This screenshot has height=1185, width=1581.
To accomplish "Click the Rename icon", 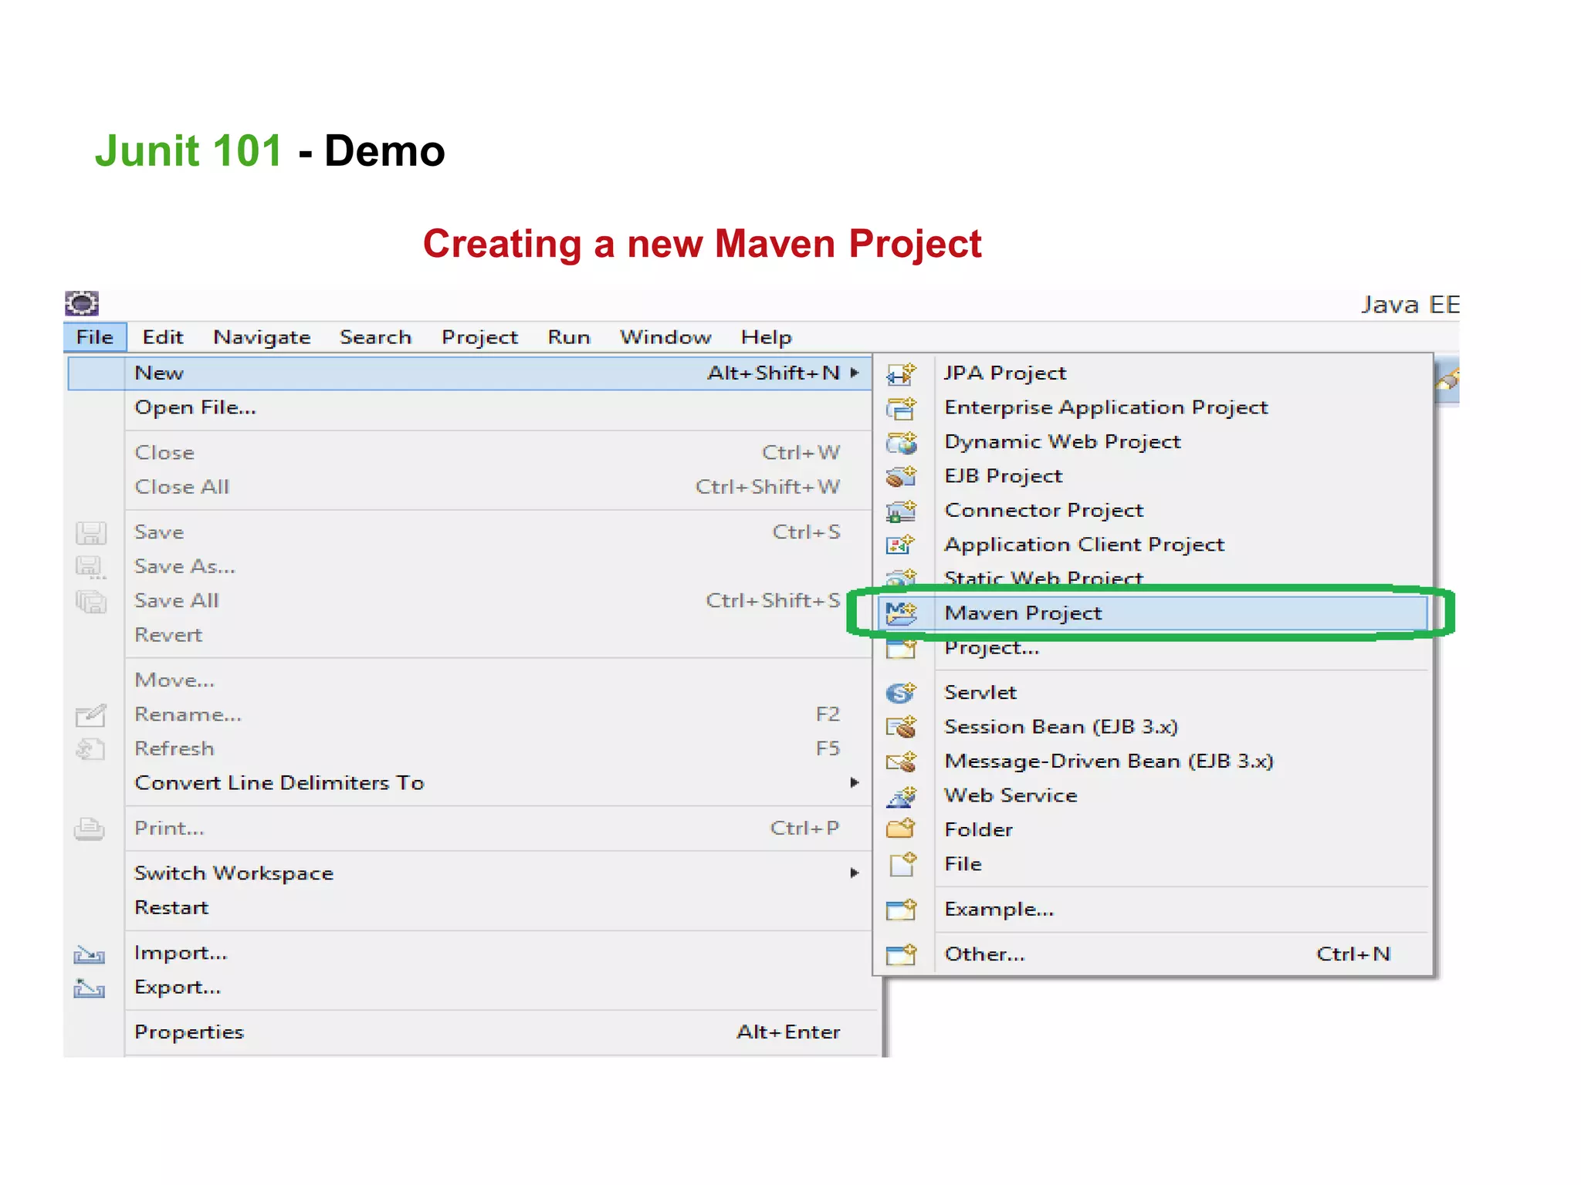I will coord(90,715).
